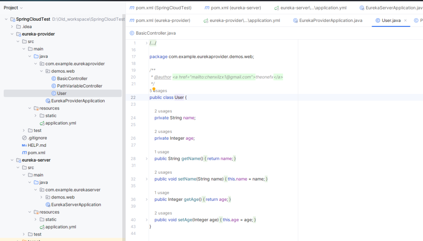Screen dimensions: 423x241
Task: Click the EurekaProviderApplication run class icon
Action: tap(48, 101)
